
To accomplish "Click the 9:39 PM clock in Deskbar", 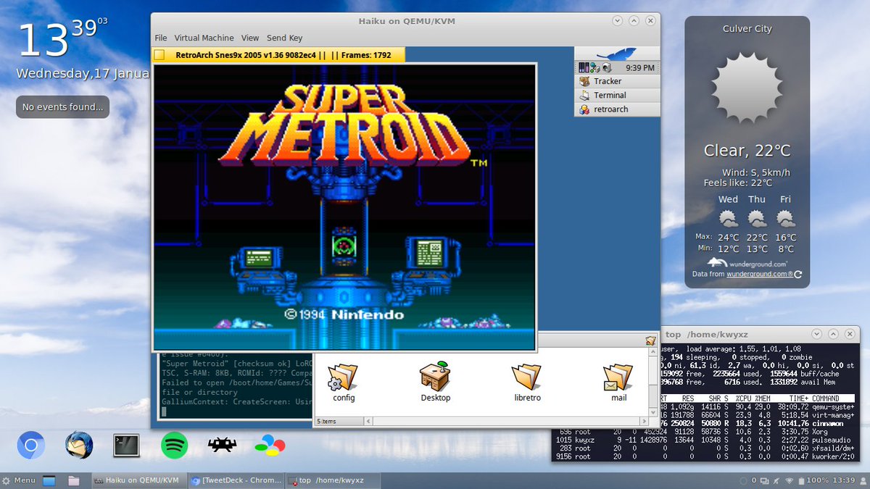I will [x=639, y=67].
